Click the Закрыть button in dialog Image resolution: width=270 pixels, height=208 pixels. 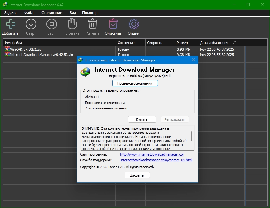pos(137,175)
